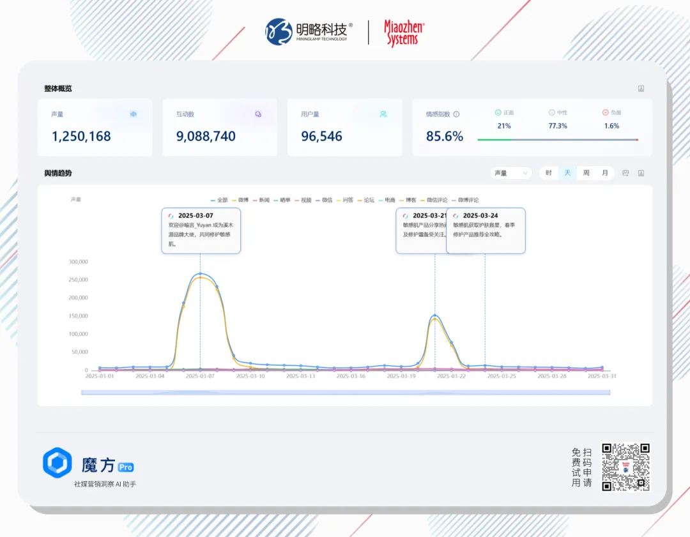690x537 pixels.
Task: Click the 负面 red sad face icon
Action: pyautogui.click(x=605, y=112)
